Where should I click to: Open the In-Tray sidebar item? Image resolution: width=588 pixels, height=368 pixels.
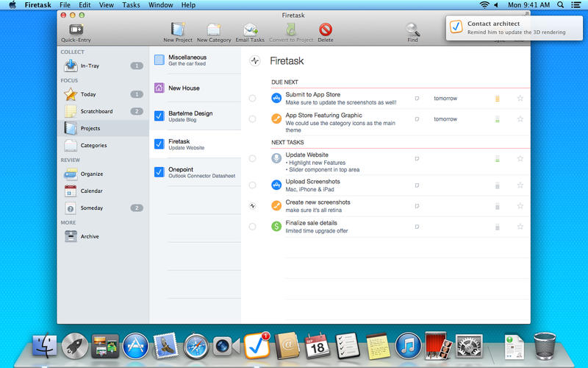coord(90,66)
